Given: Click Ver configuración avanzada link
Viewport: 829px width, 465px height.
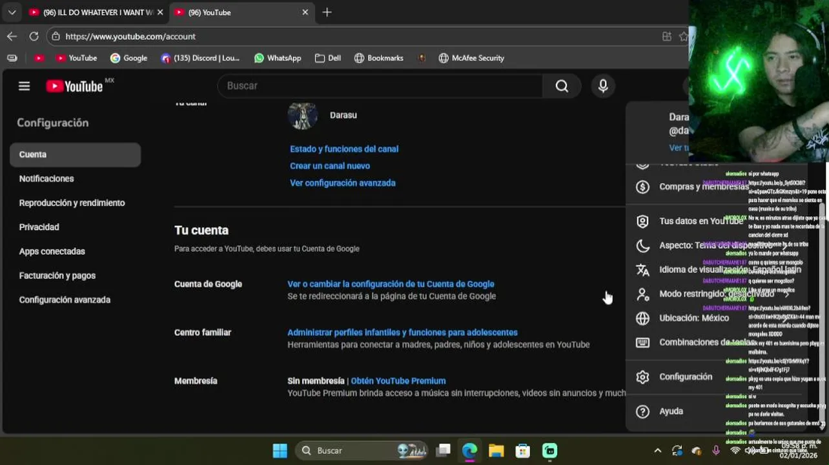Looking at the screenshot, I should tap(343, 183).
